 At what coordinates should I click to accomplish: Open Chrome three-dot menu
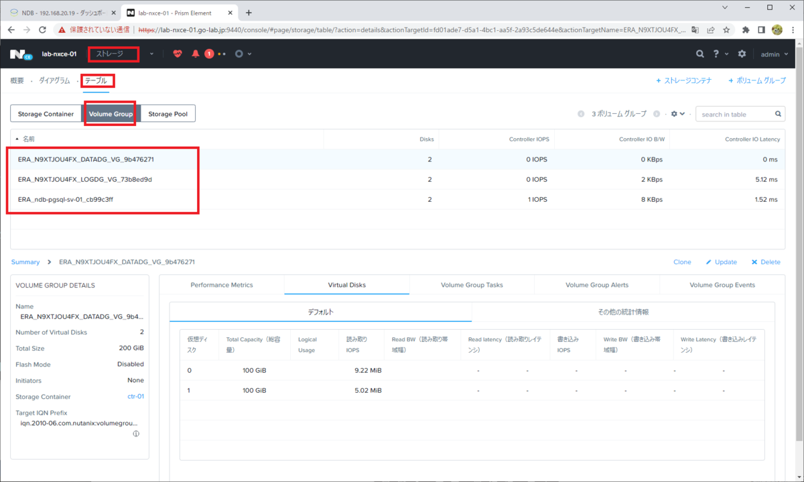coord(793,29)
